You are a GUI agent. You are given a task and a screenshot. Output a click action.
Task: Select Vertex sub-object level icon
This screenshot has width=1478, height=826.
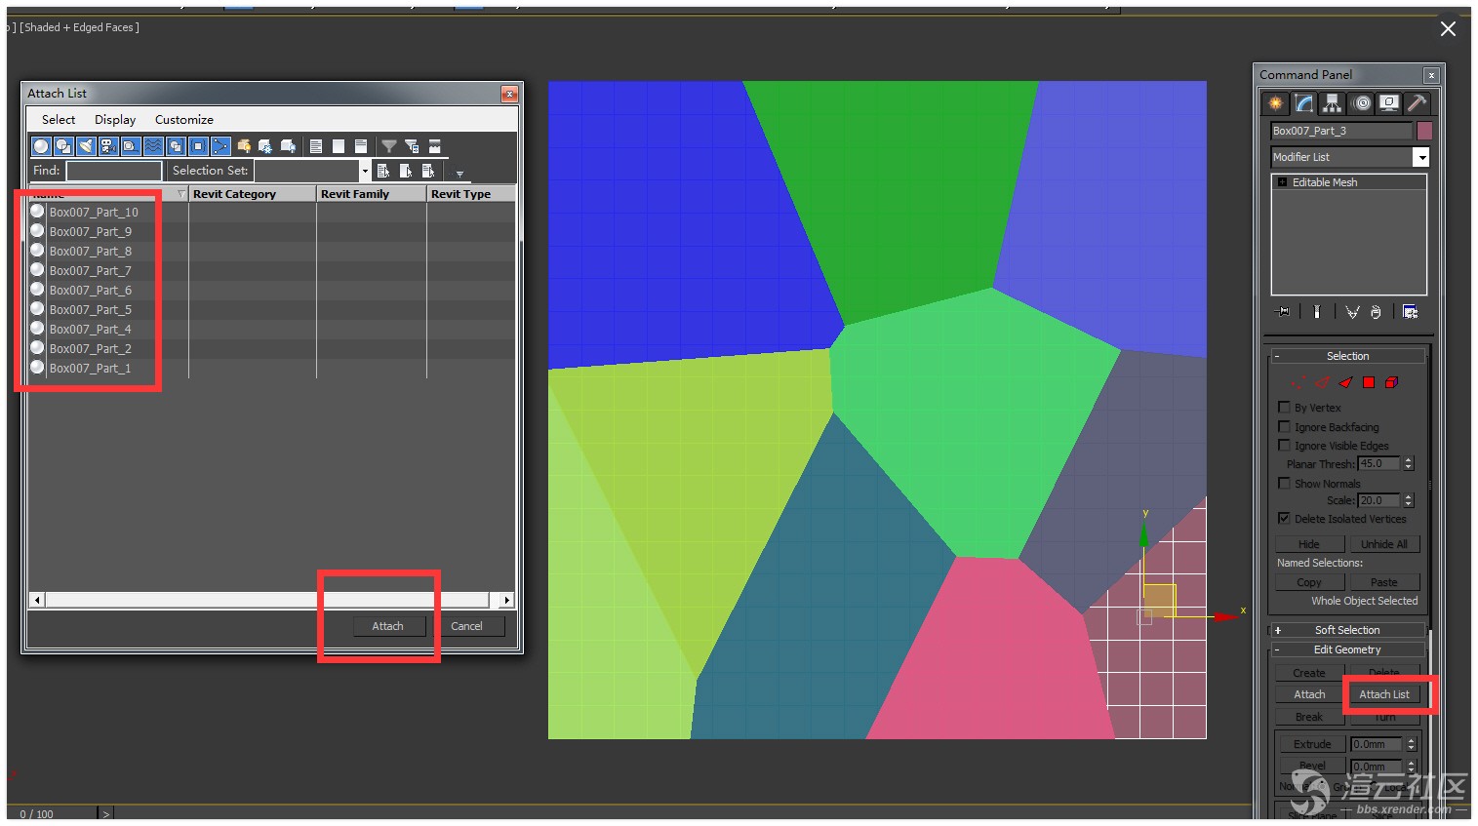point(1298,382)
